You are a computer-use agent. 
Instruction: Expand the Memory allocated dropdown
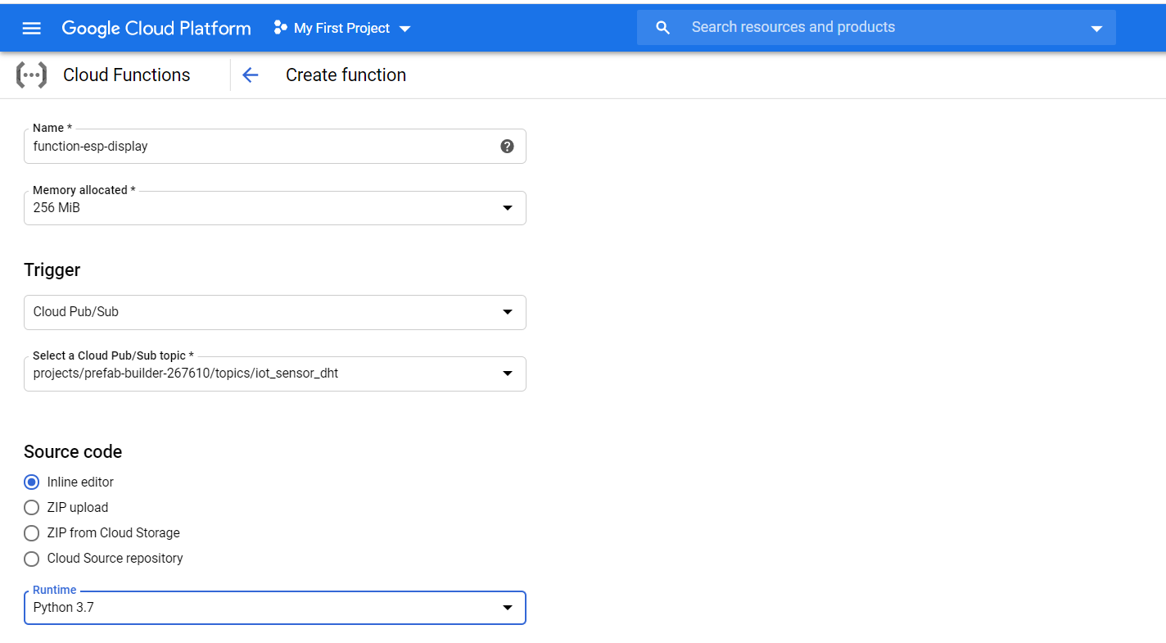pyautogui.click(x=275, y=208)
